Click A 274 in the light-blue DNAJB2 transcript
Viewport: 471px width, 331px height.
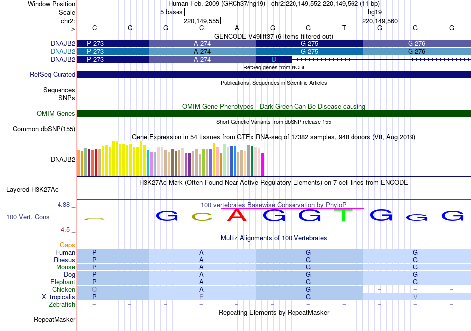point(202,52)
